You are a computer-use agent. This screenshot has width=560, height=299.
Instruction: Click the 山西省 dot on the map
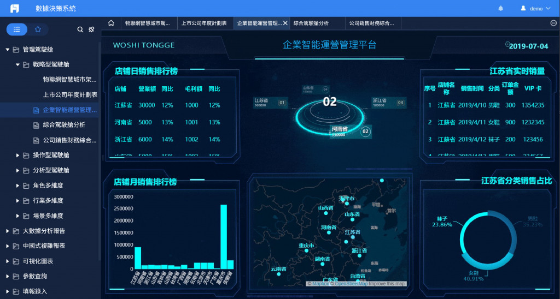click(x=326, y=213)
